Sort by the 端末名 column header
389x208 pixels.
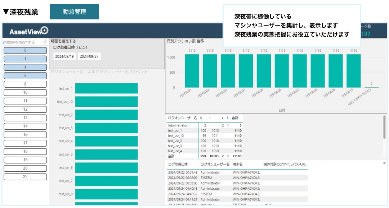[x=238, y=164]
